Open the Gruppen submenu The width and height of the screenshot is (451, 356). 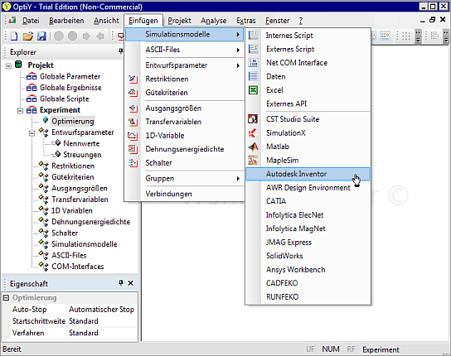[184, 178]
